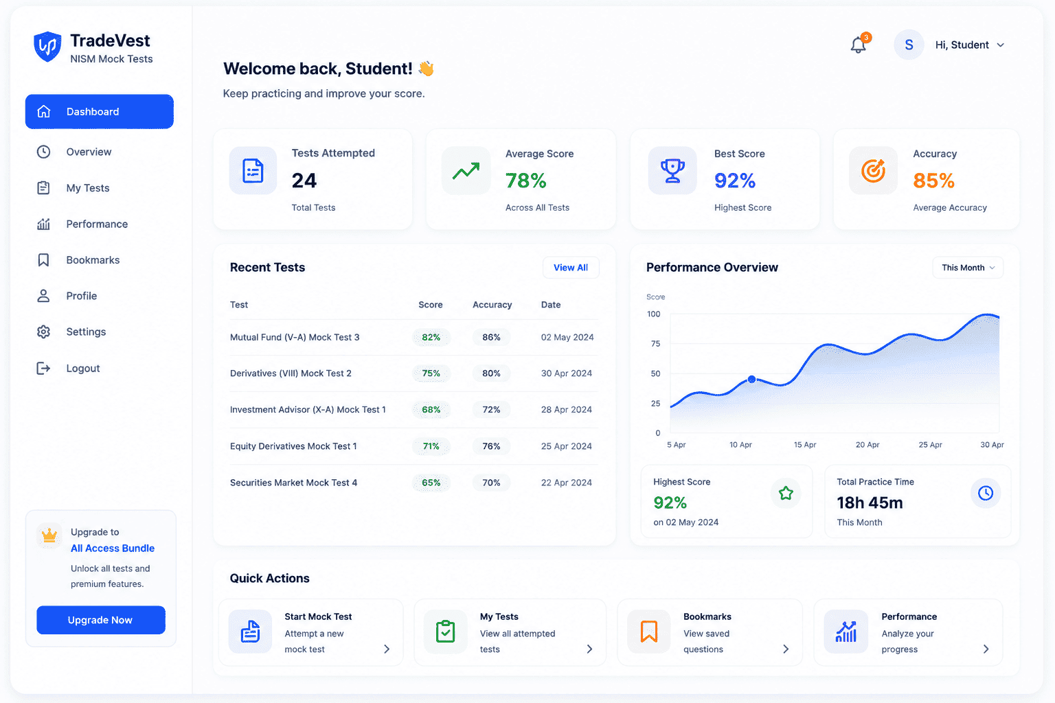Click the 80% accuracy badge
The width and height of the screenshot is (1055, 703).
tap(491, 373)
